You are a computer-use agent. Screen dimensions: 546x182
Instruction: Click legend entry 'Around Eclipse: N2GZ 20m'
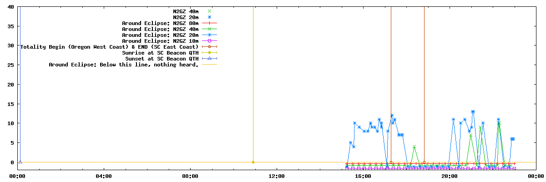160,35
